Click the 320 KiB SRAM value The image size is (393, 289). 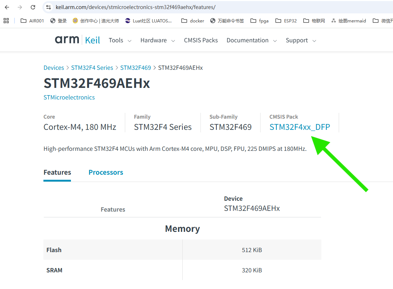(x=252, y=270)
